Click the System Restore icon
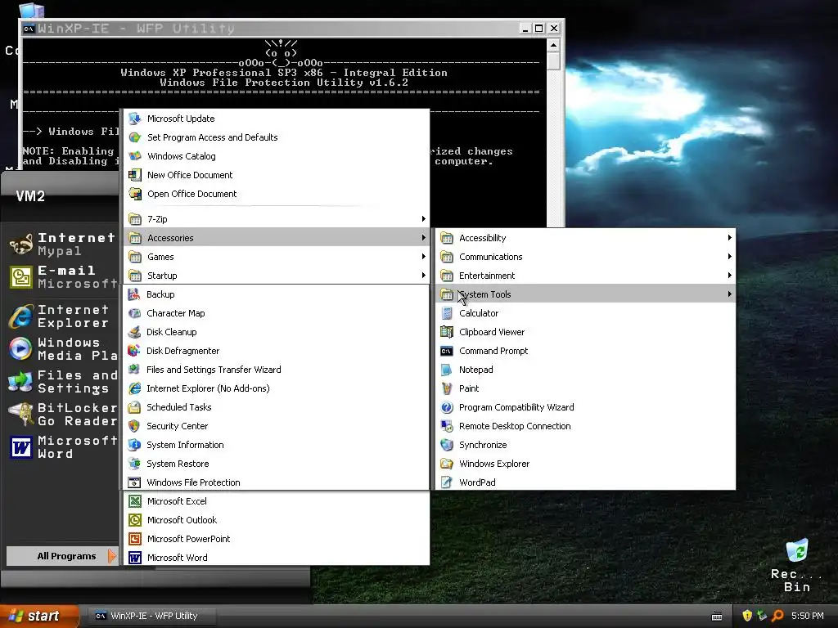This screenshot has width=838, height=628. point(134,464)
